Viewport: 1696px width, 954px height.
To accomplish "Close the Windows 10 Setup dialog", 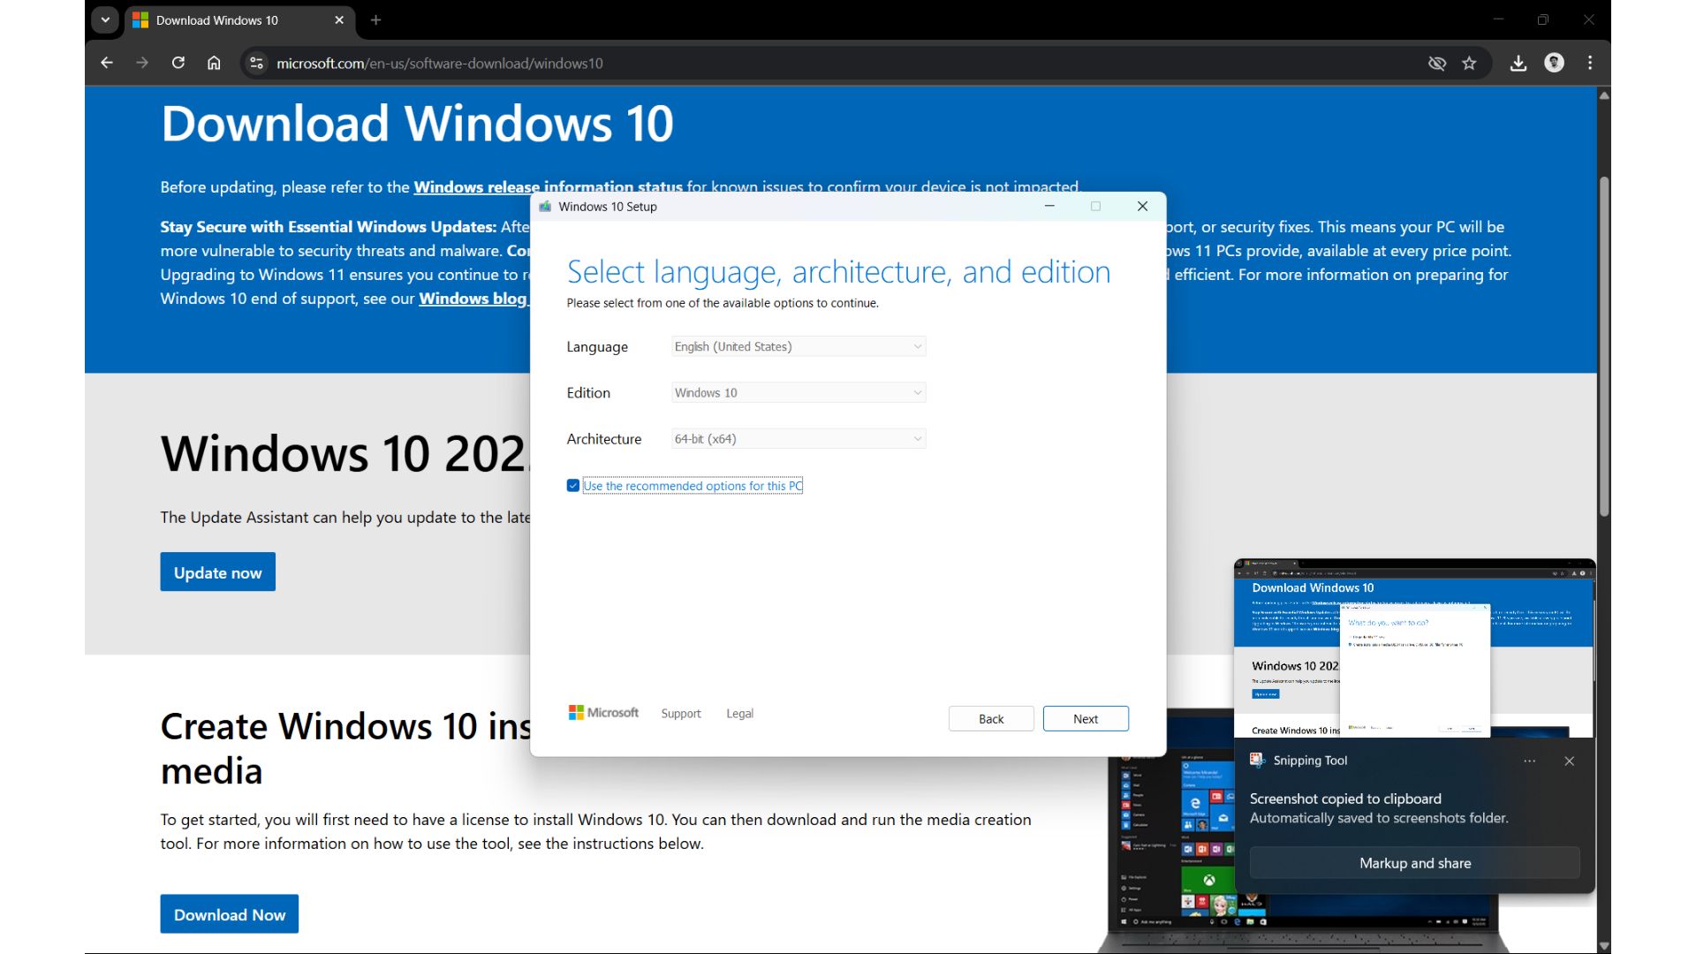I will 1142,206.
